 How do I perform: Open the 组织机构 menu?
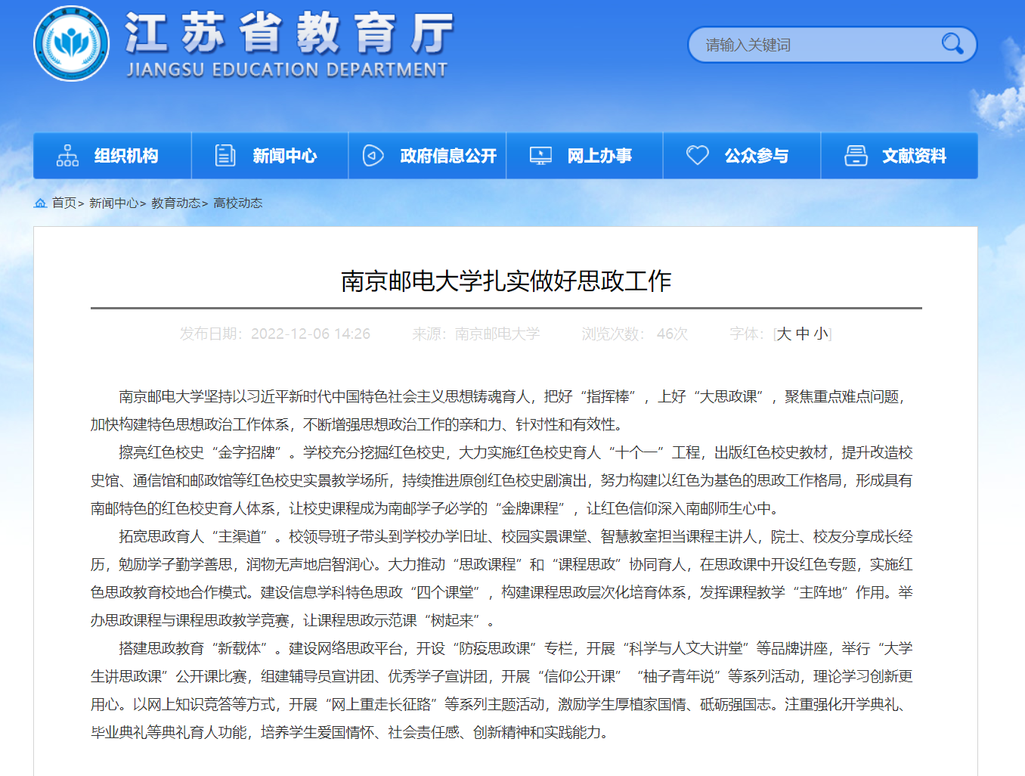[x=126, y=156]
